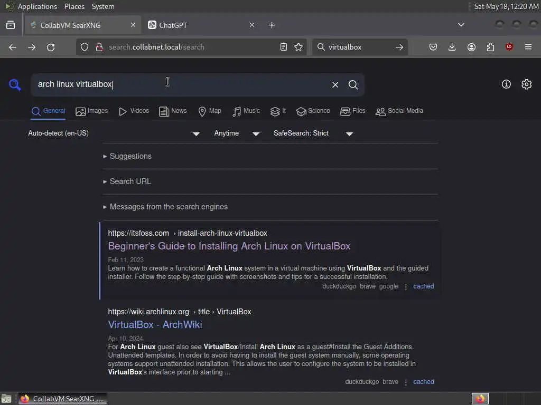Click the itsfoss.com result URL
541x405 pixels.
(188, 233)
